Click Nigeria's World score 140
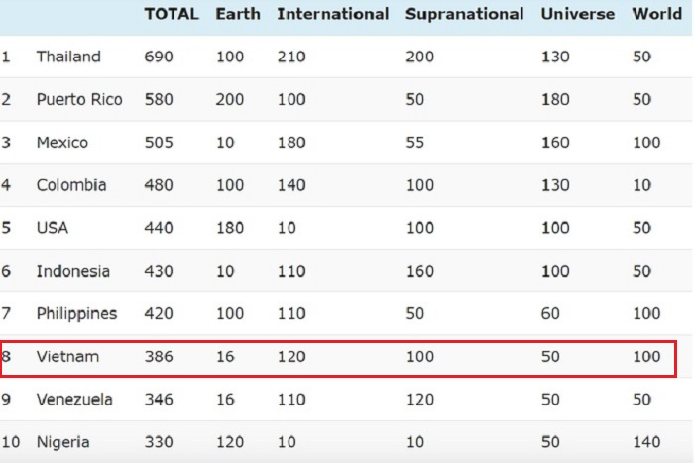 tap(646, 442)
